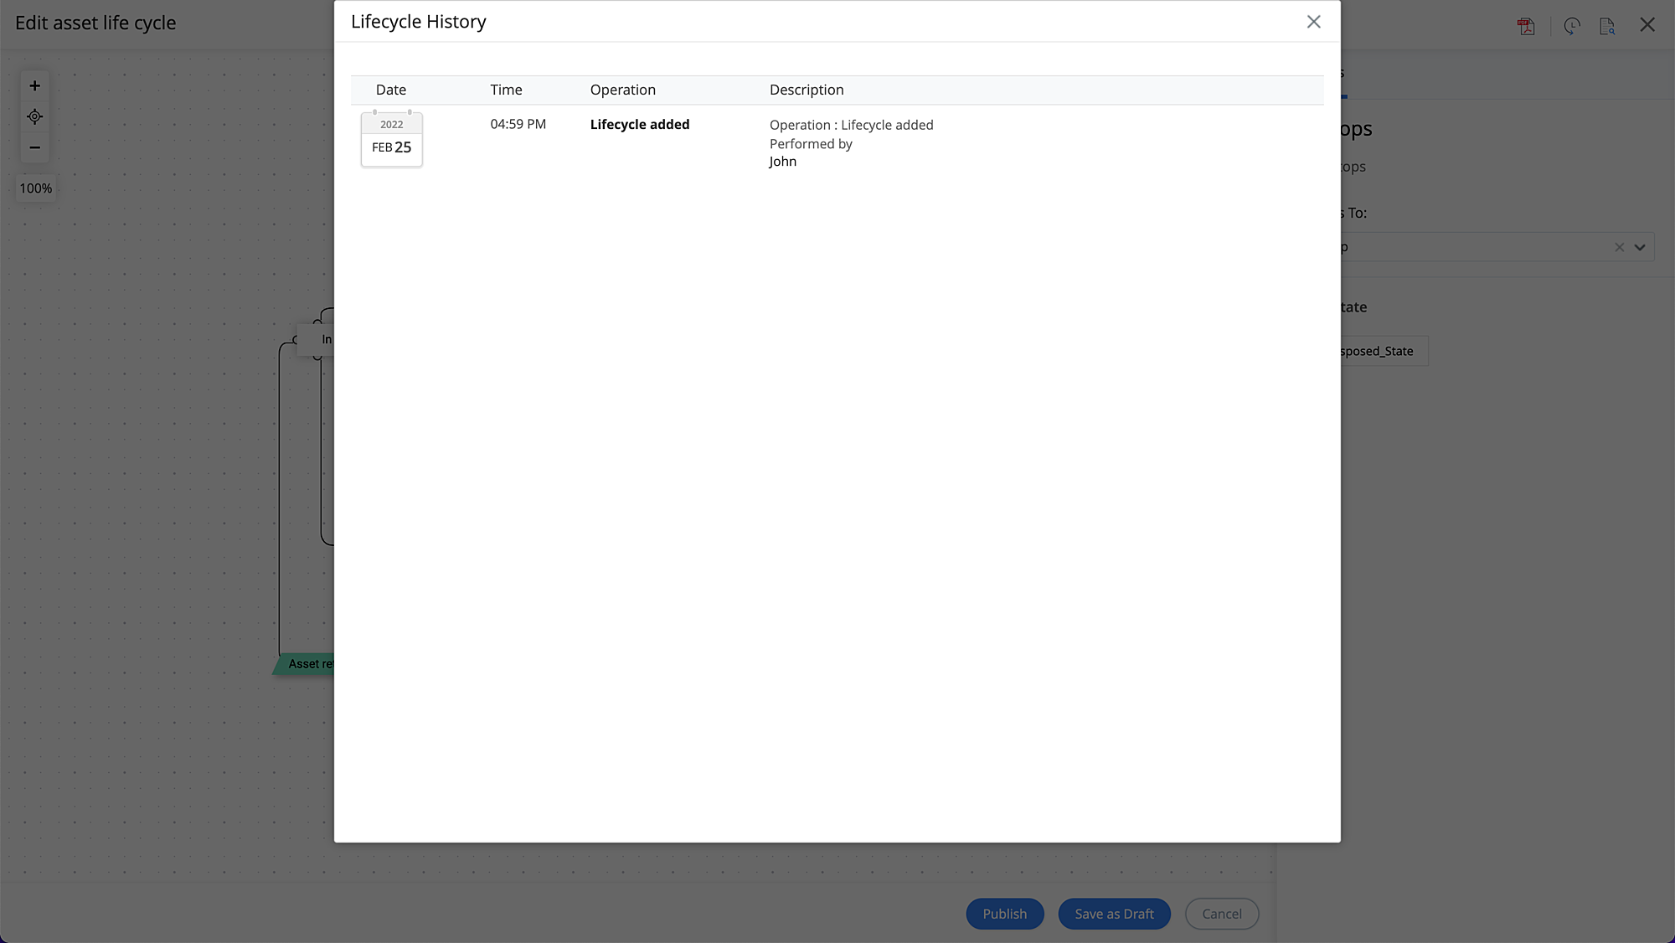
Task: Zoom in on the canvas with plus
Action: pyautogui.click(x=34, y=85)
